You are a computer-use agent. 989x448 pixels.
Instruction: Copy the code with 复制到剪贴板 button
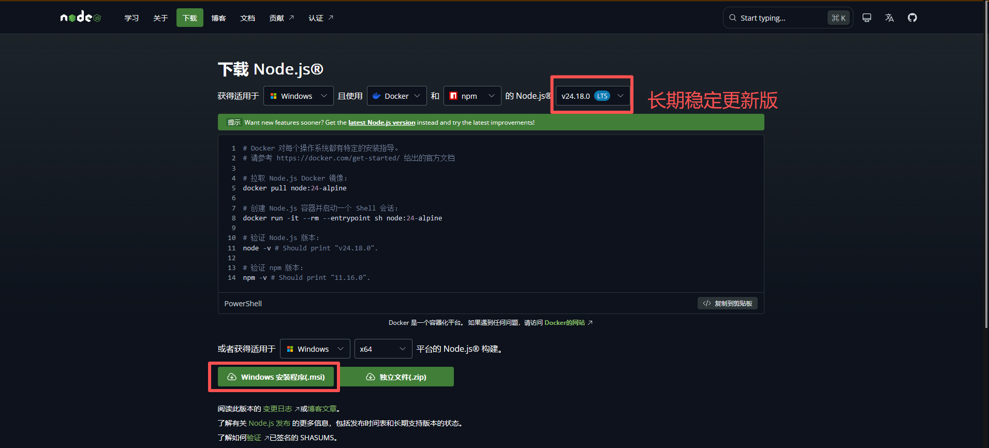click(728, 303)
